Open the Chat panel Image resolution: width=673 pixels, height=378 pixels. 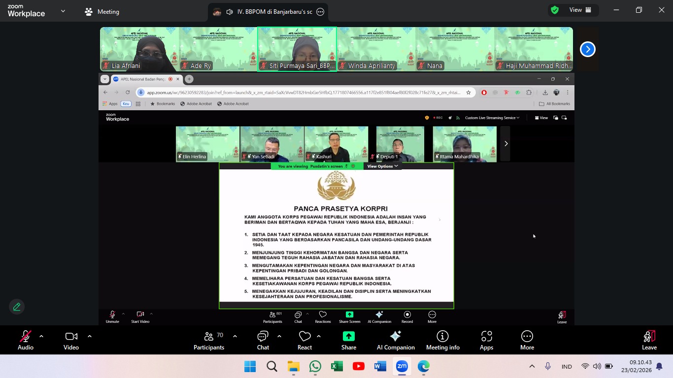point(263,340)
